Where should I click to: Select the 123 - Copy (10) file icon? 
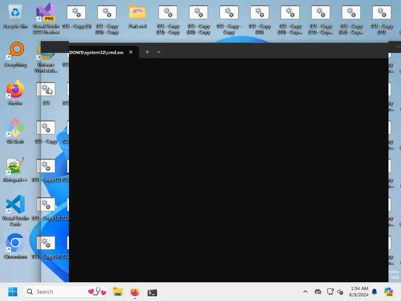pyautogui.click(x=259, y=20)
